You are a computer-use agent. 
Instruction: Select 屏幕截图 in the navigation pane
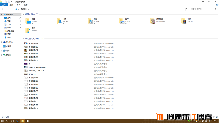click(x=10, y=31)
